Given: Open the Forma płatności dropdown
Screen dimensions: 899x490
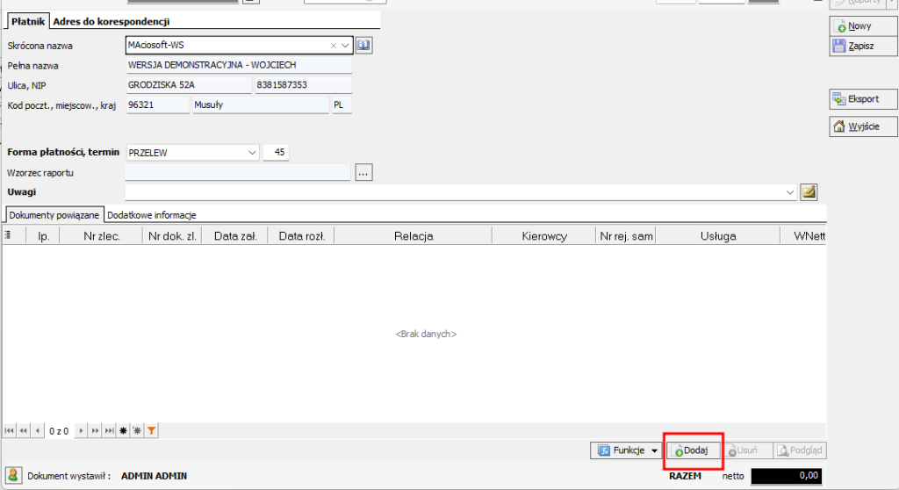Looking at the screenshot, I should tap(253, 153).
